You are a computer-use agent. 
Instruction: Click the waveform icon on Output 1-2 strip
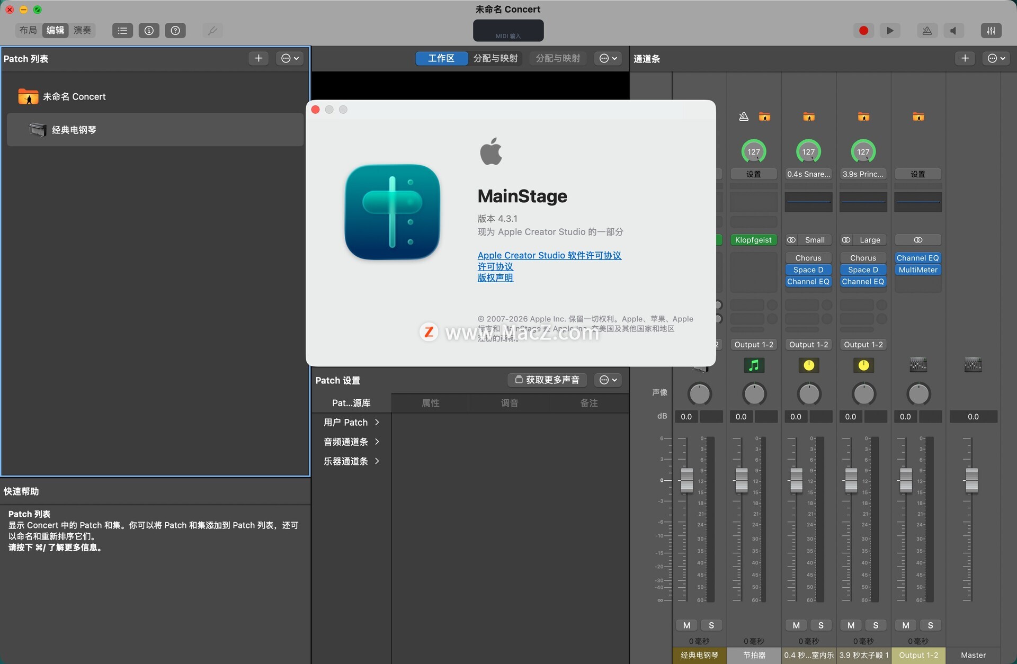[918, 365]
